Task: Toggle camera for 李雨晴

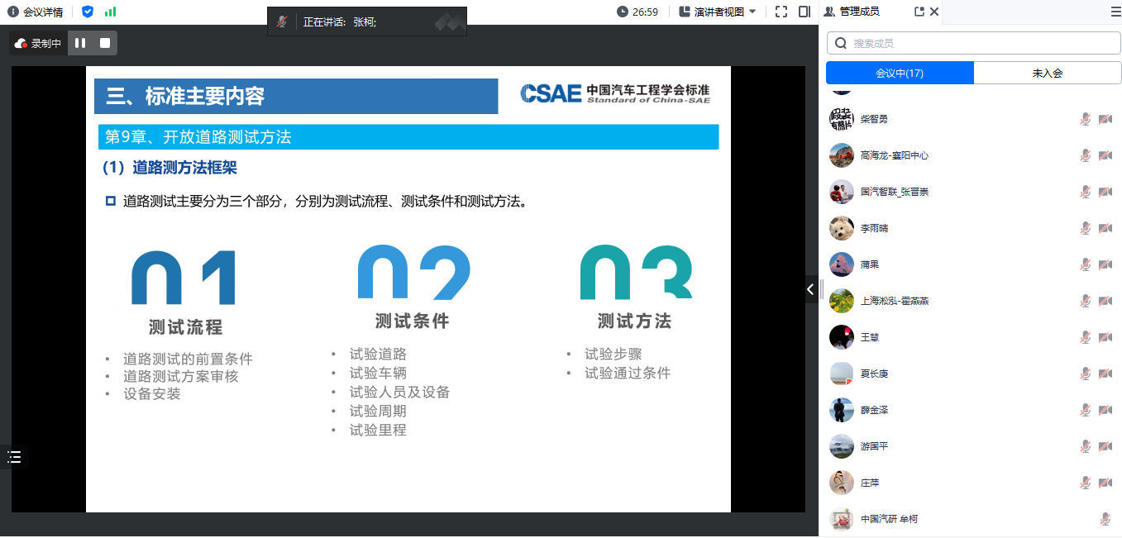Action: pos(1105,228)
